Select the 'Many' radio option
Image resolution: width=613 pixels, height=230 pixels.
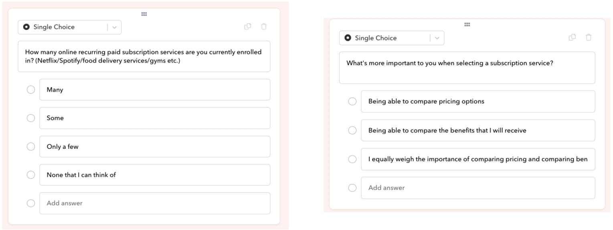coord(30,90)
